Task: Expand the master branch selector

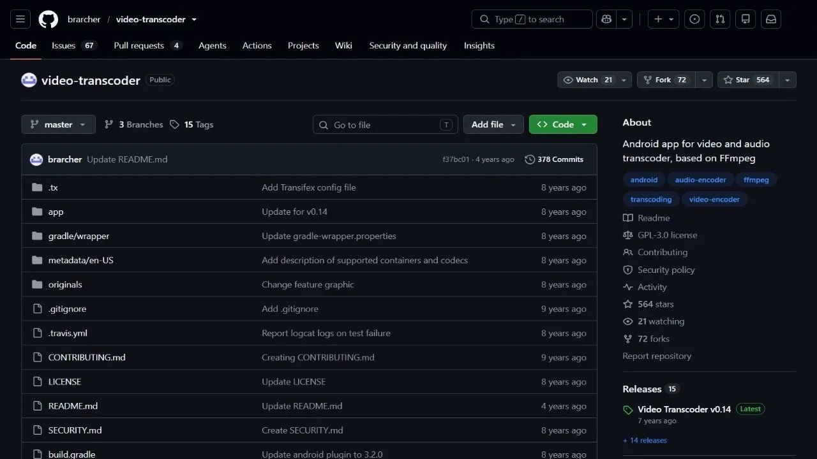Action: [x=59, y=124]
